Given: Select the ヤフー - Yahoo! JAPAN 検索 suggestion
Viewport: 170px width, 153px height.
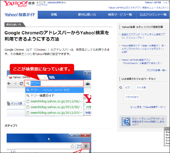Looking at the screenshot, I should click(54, 90).
